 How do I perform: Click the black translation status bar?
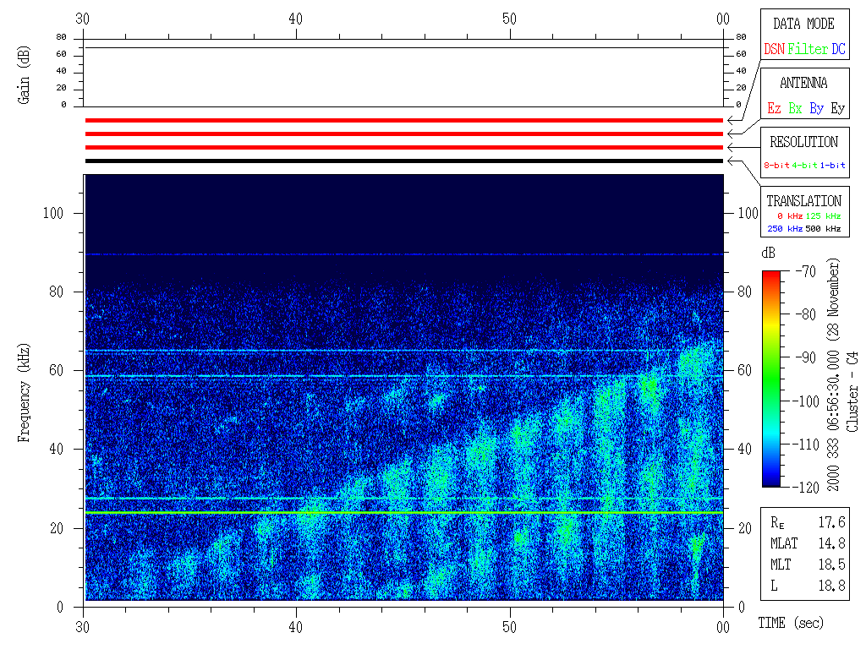403,161
